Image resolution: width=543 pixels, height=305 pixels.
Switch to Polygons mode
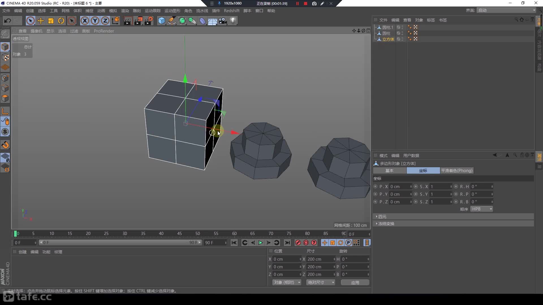pos(5,98)
